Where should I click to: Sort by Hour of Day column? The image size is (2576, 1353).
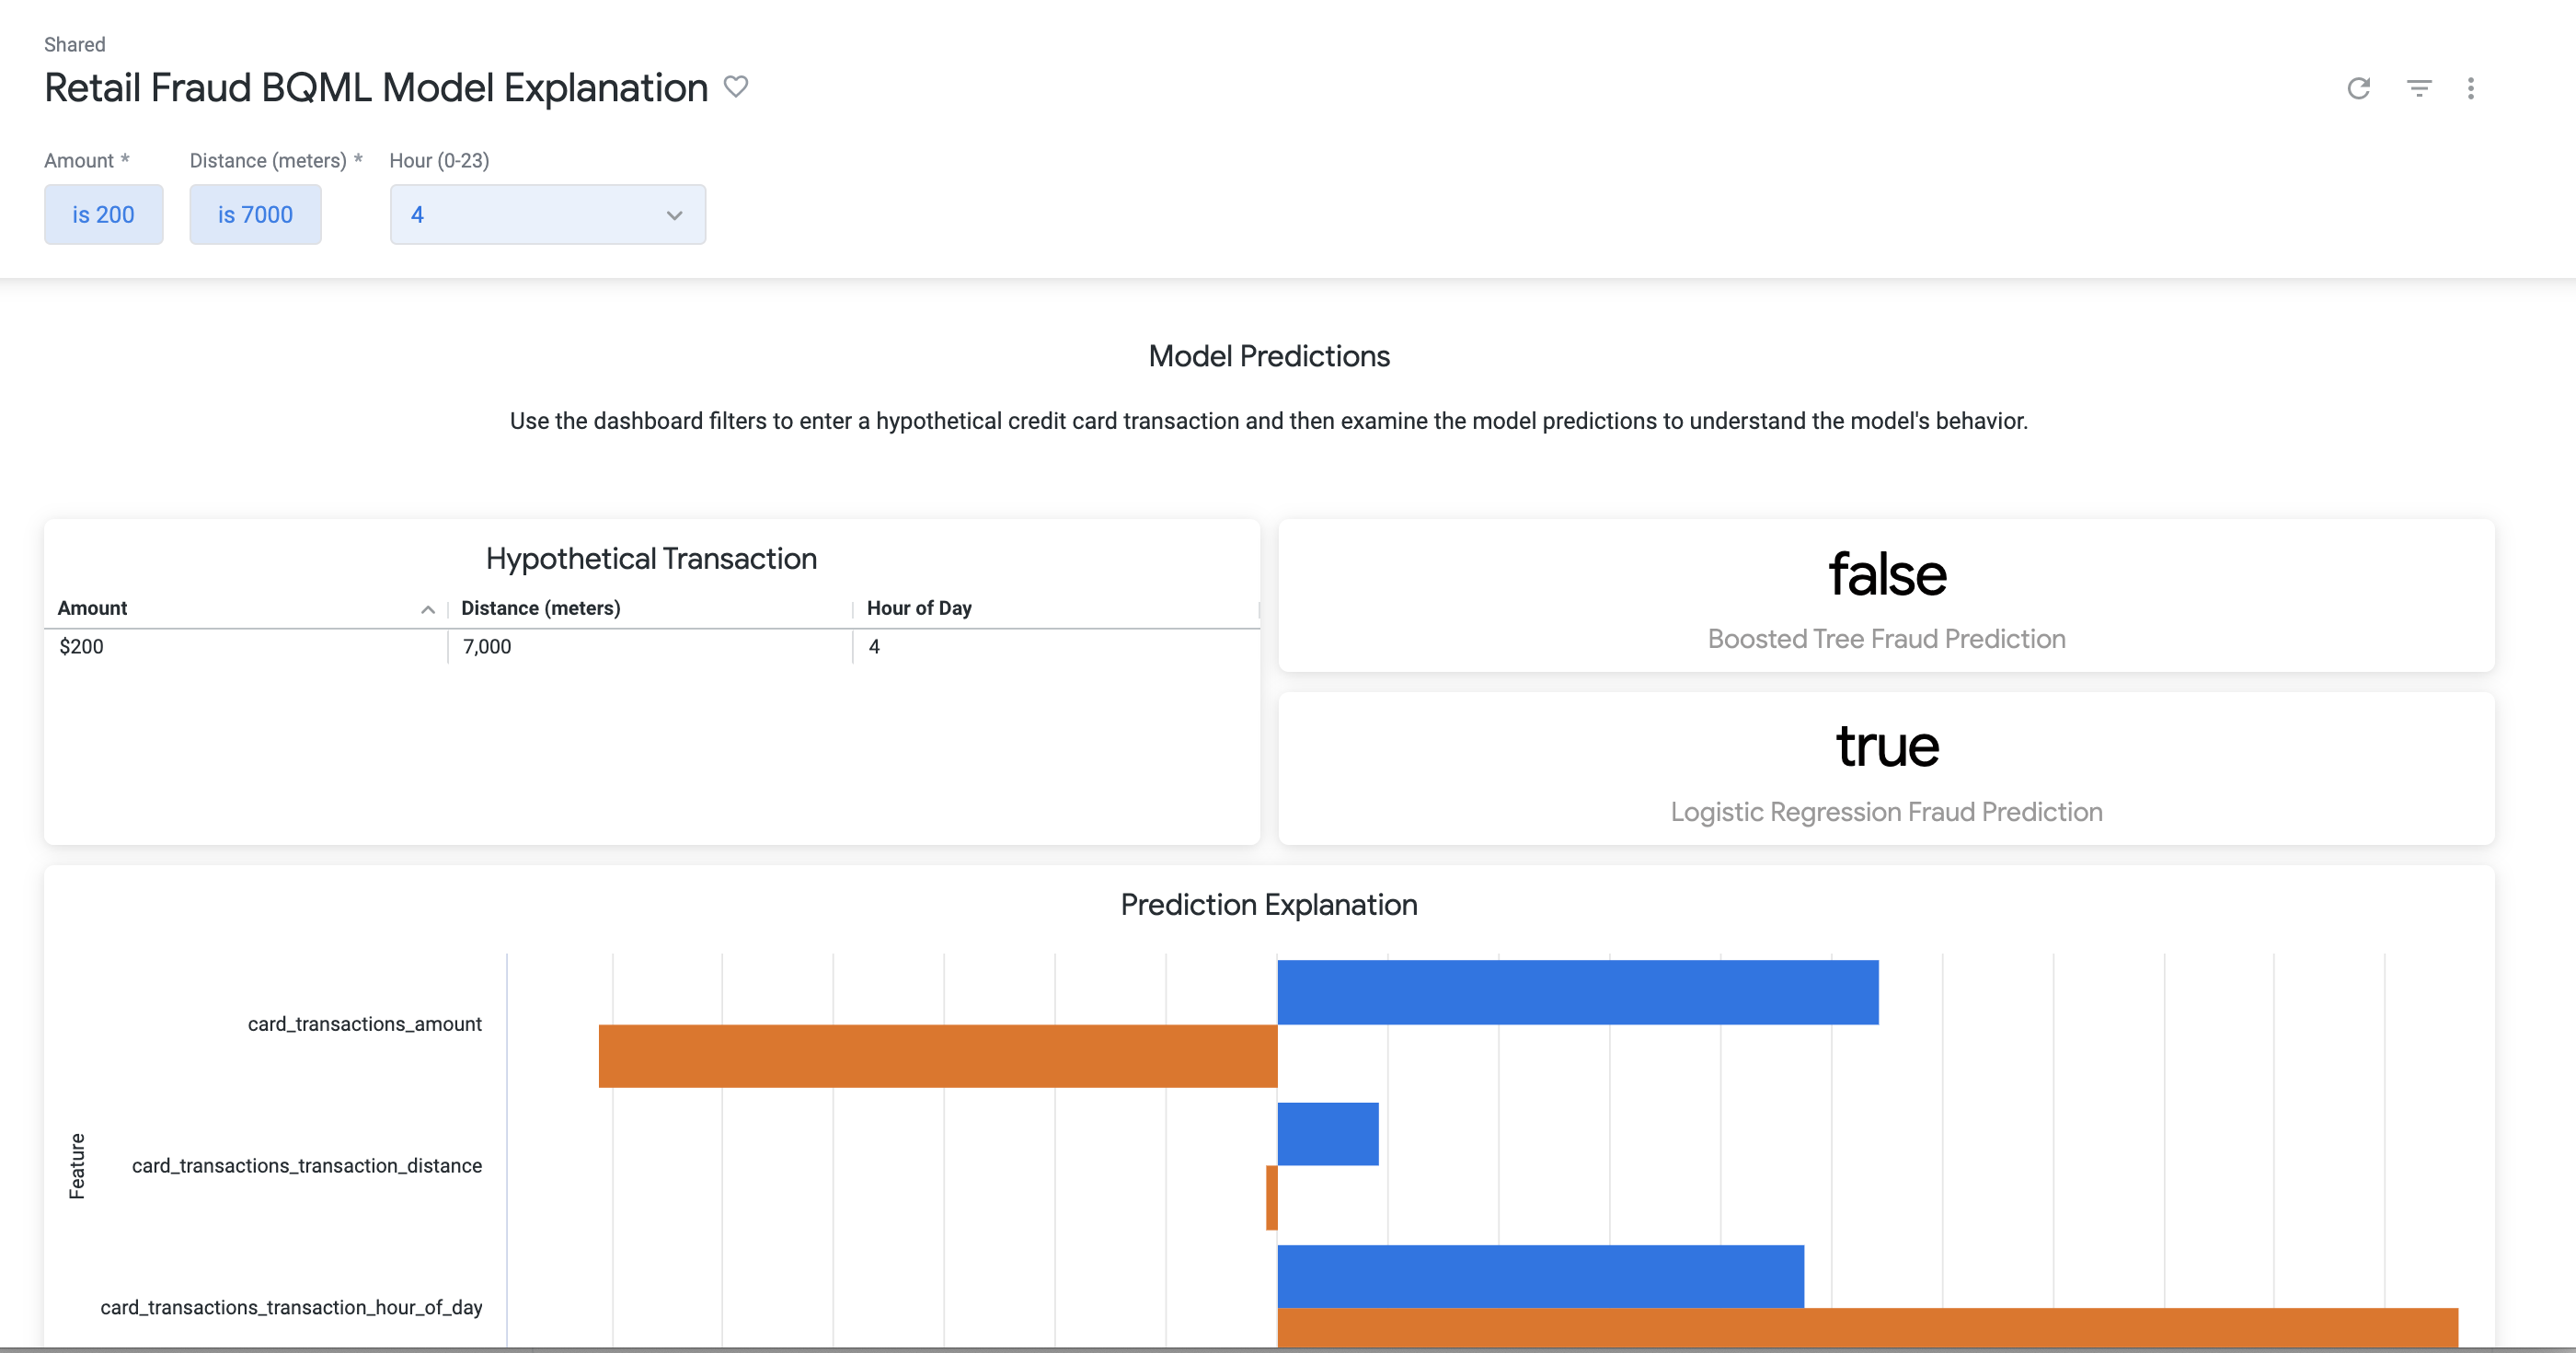click(918, 607)
